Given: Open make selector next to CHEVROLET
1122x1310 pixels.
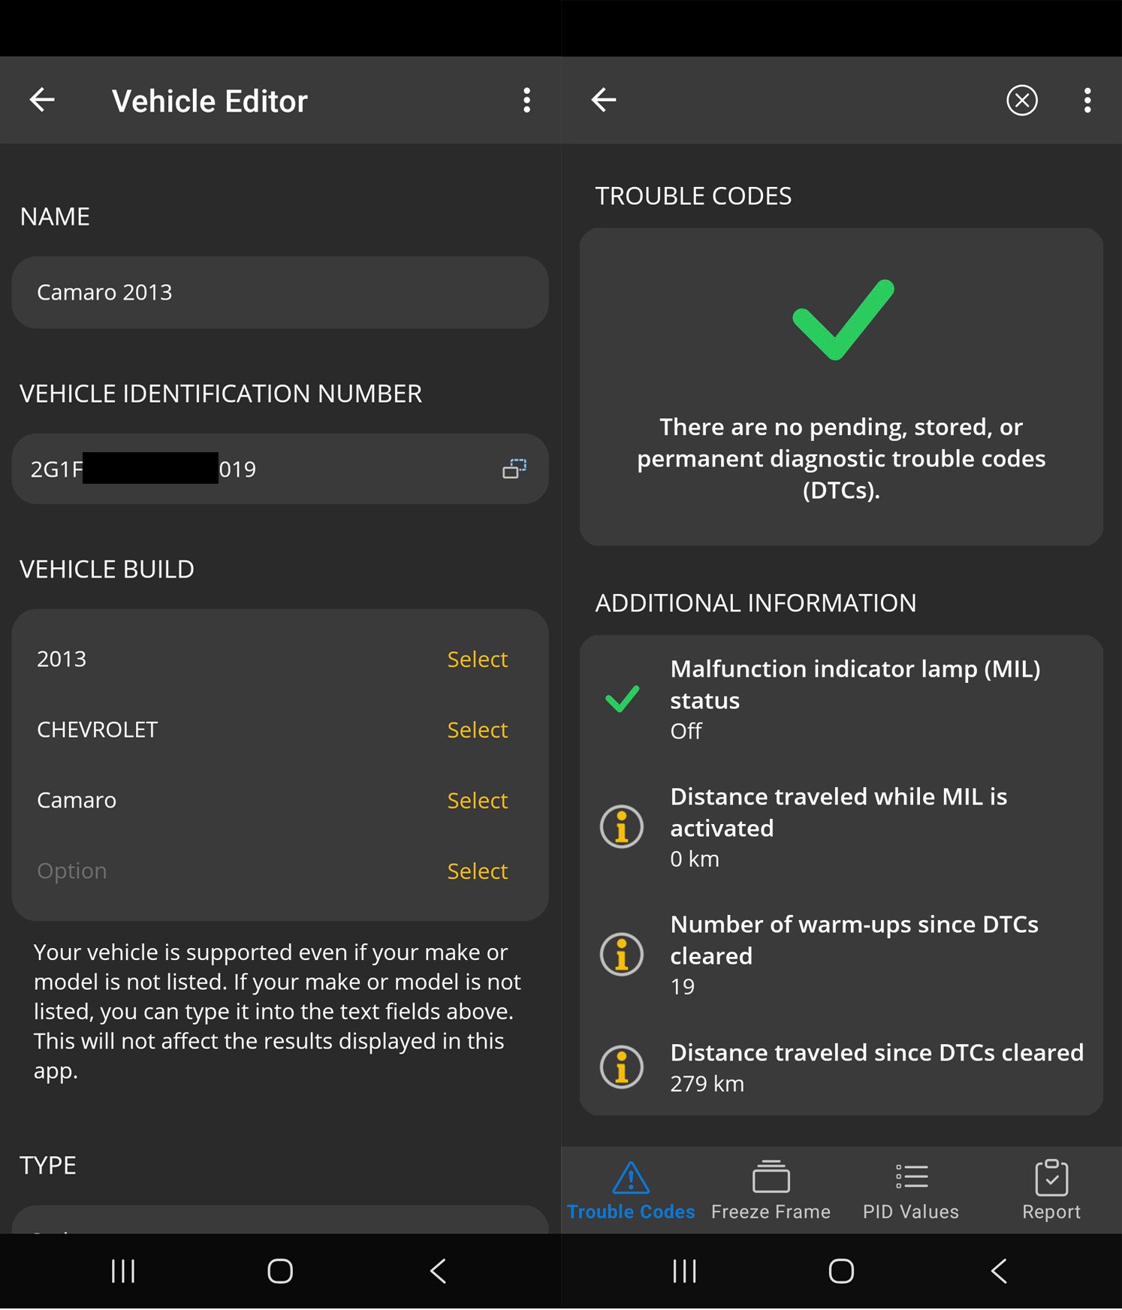Looking at the screenshot, I should [x=478, y=730].
